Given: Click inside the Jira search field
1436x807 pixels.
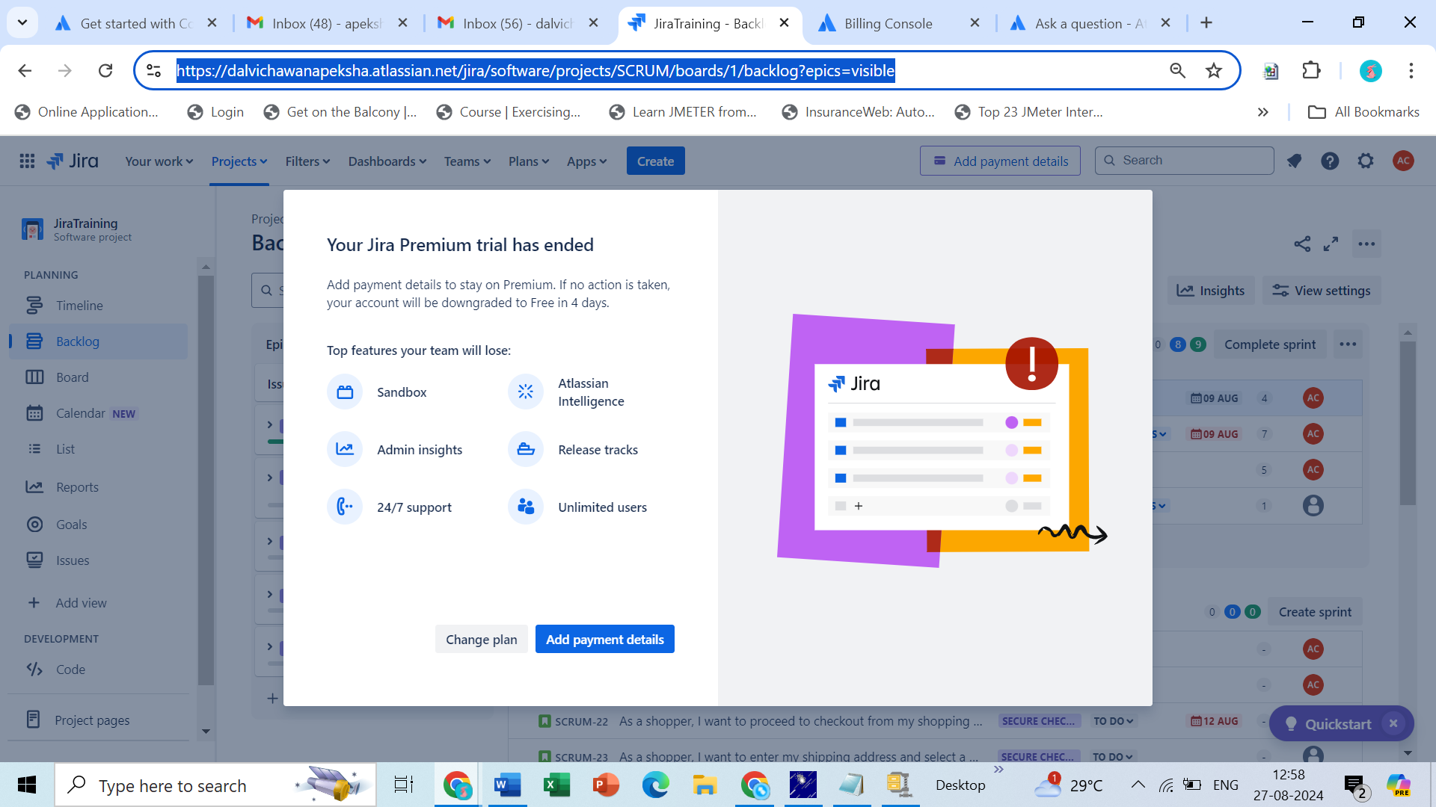Looking at the screenshot, I should click(x=1184, y=160).
